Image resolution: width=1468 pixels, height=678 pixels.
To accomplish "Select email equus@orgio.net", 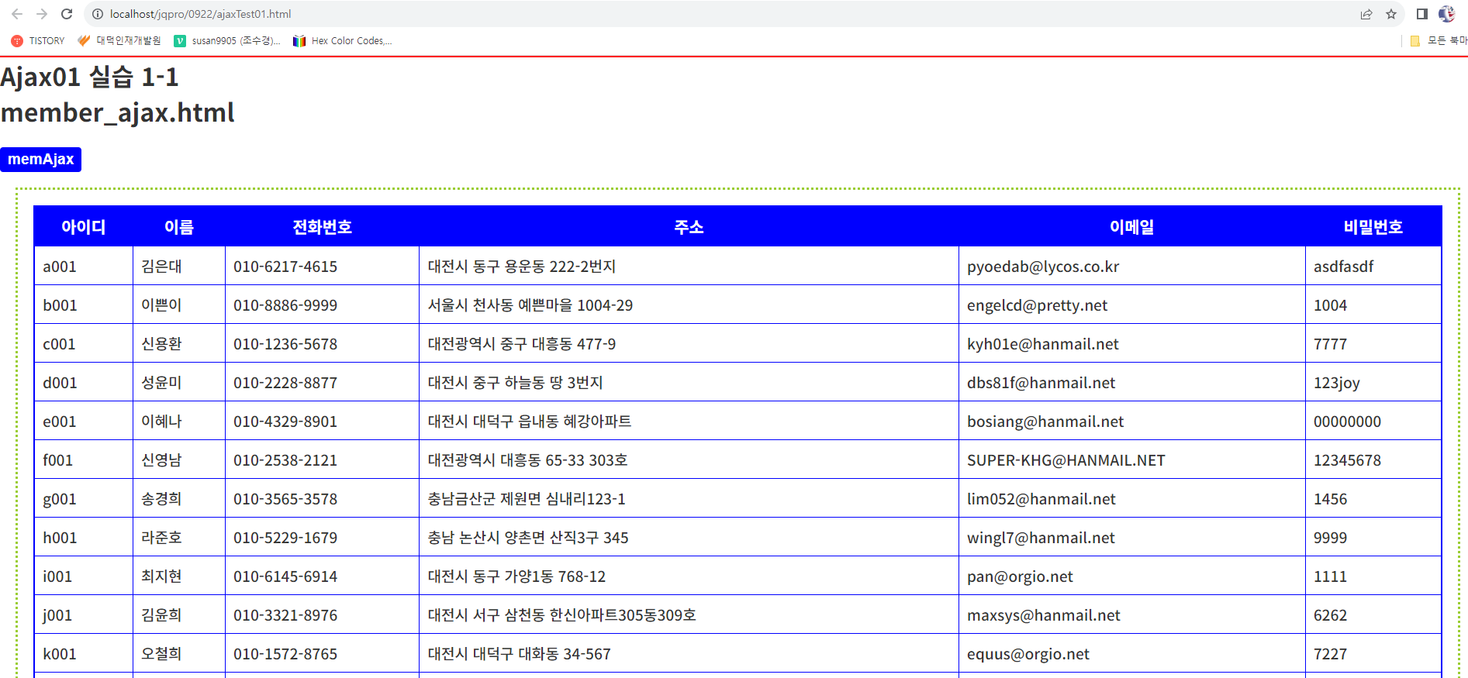I will [x=1028, y=654].
